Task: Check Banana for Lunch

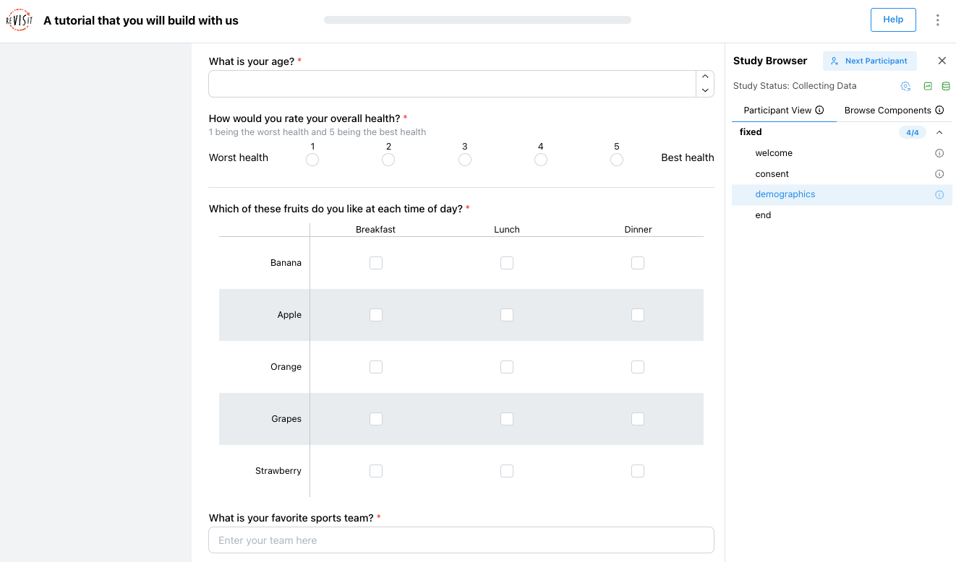Action: (x=507, y=263)
